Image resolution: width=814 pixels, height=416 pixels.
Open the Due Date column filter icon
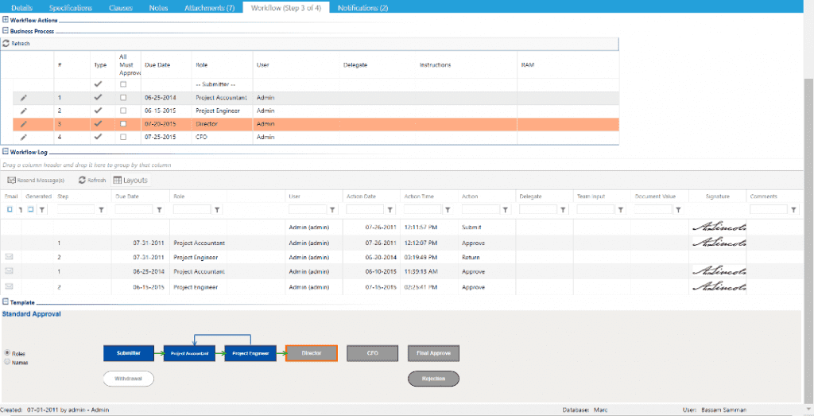coord(159,210)
